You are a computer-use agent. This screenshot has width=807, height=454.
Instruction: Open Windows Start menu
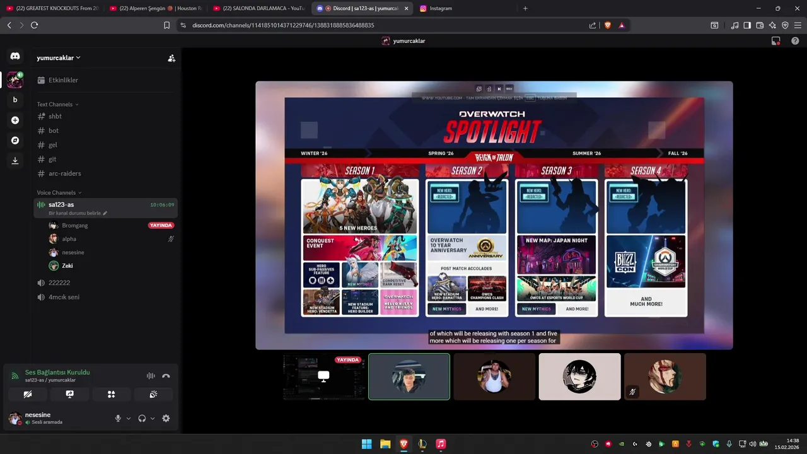click(x=366, y=444)
